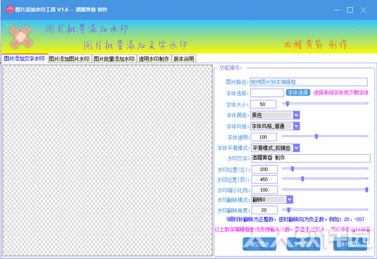
Task: Open the 字体颜色 dropdown showing 黑色
Action: click(x=275, y=115)
